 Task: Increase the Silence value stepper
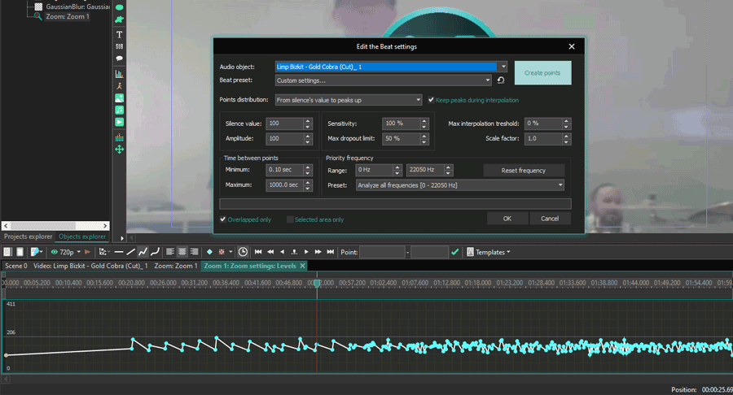(308, 121)
